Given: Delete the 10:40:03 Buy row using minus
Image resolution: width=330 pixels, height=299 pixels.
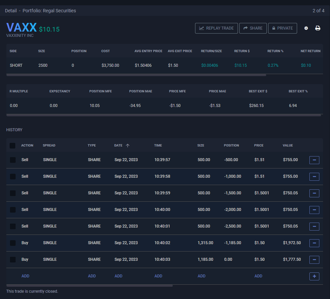Looking at the screenshot, I should (x=314, y=260).
